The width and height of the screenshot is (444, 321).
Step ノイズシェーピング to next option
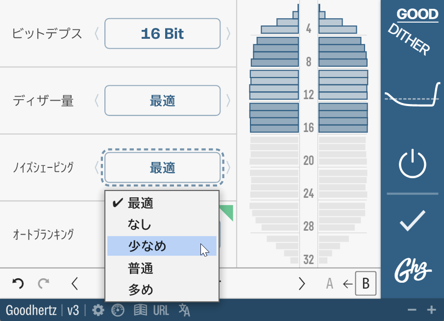[x=228, y=167]
